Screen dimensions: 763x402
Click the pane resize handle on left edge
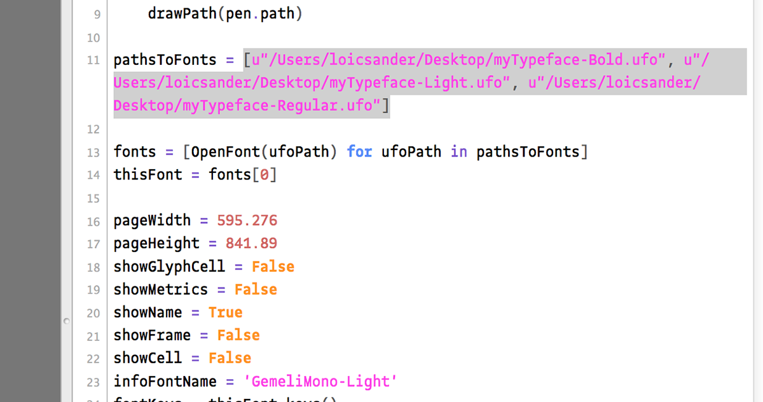pyautogui.click(x=66, y=322)
